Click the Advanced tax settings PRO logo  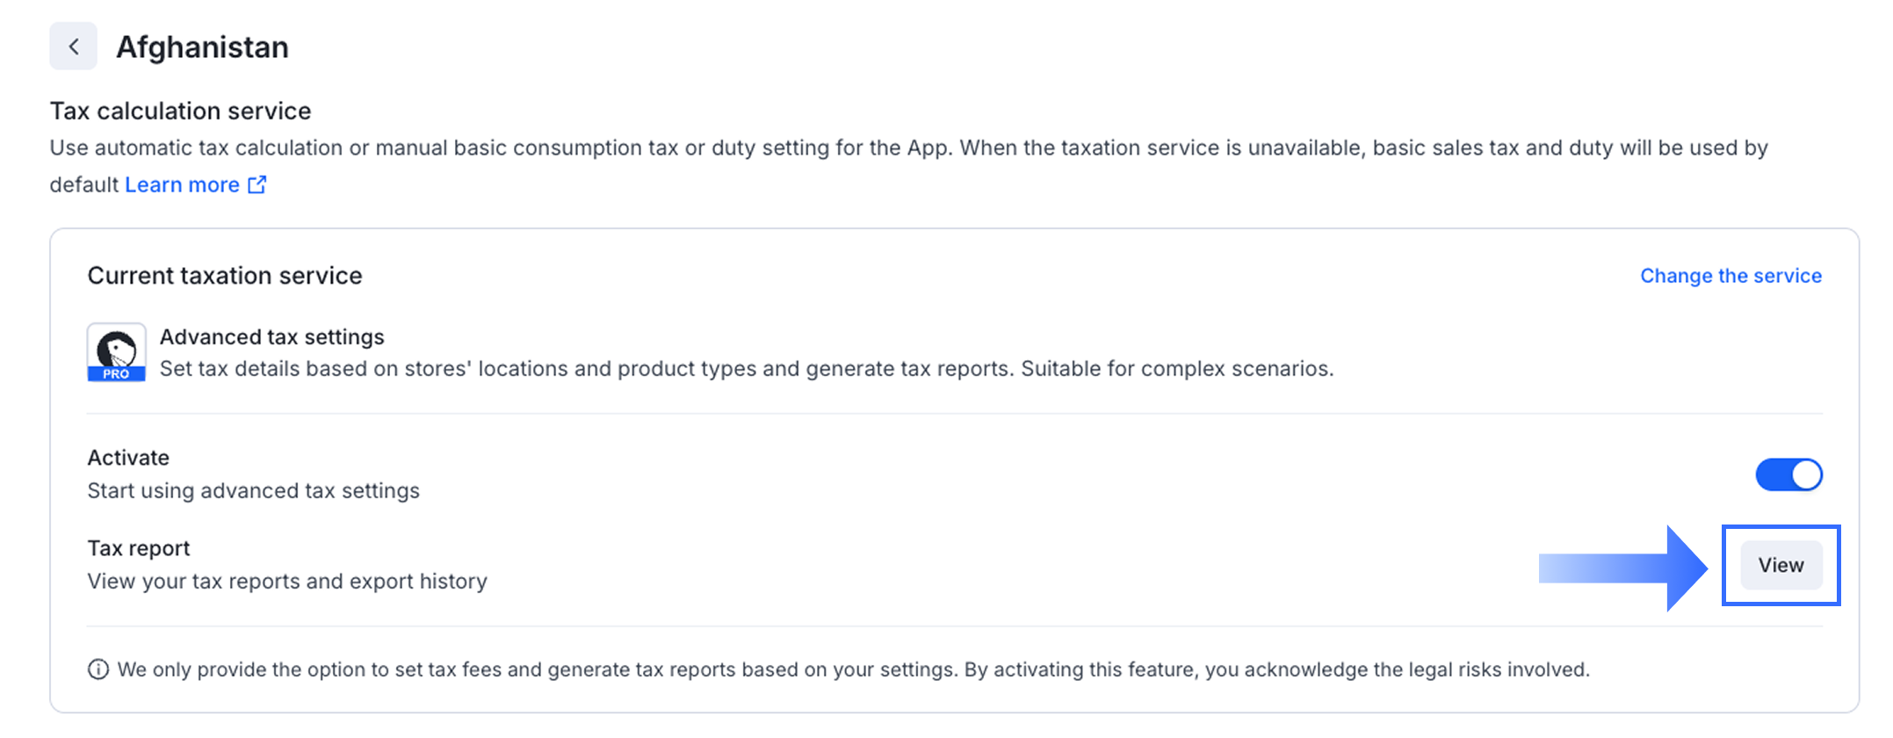pos(116,352)
